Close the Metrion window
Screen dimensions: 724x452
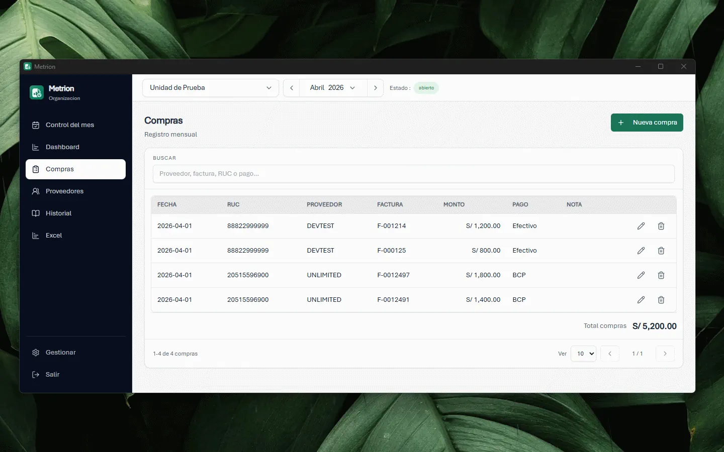click(684, 66)
